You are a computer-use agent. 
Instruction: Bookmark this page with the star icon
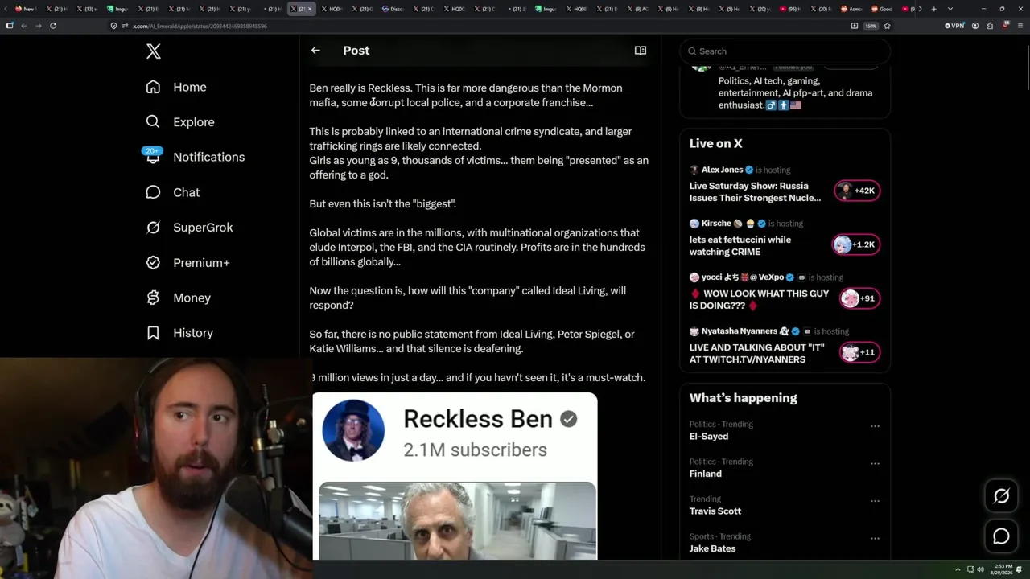pos(887,26)
